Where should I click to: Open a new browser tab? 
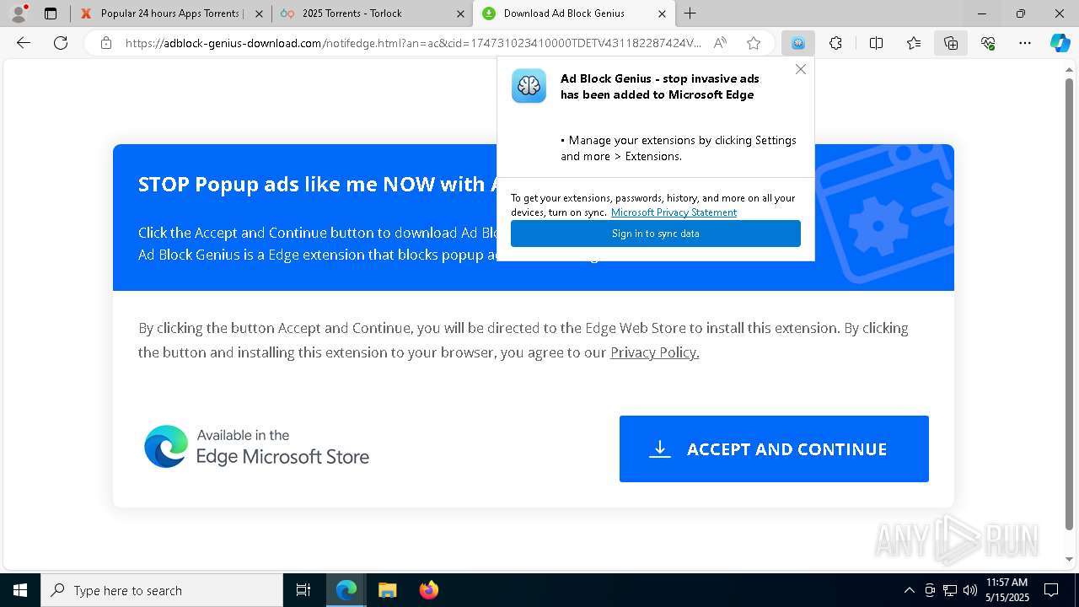click(690, 13)
